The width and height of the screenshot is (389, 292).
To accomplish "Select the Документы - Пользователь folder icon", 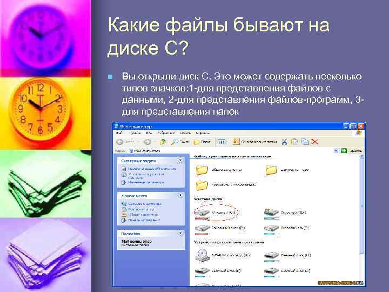I will point(202,185).
